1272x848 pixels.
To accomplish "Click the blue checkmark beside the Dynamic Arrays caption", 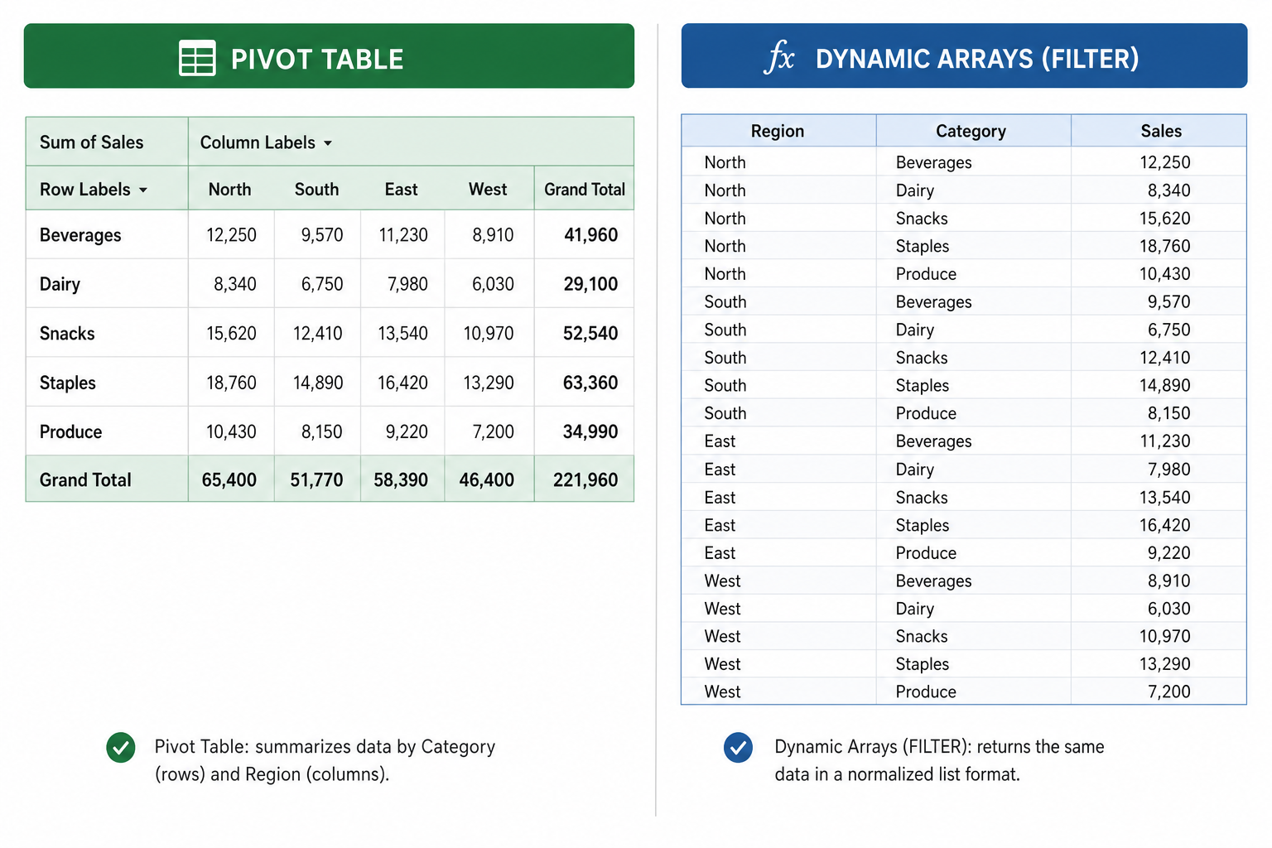I will click(738, 747).
